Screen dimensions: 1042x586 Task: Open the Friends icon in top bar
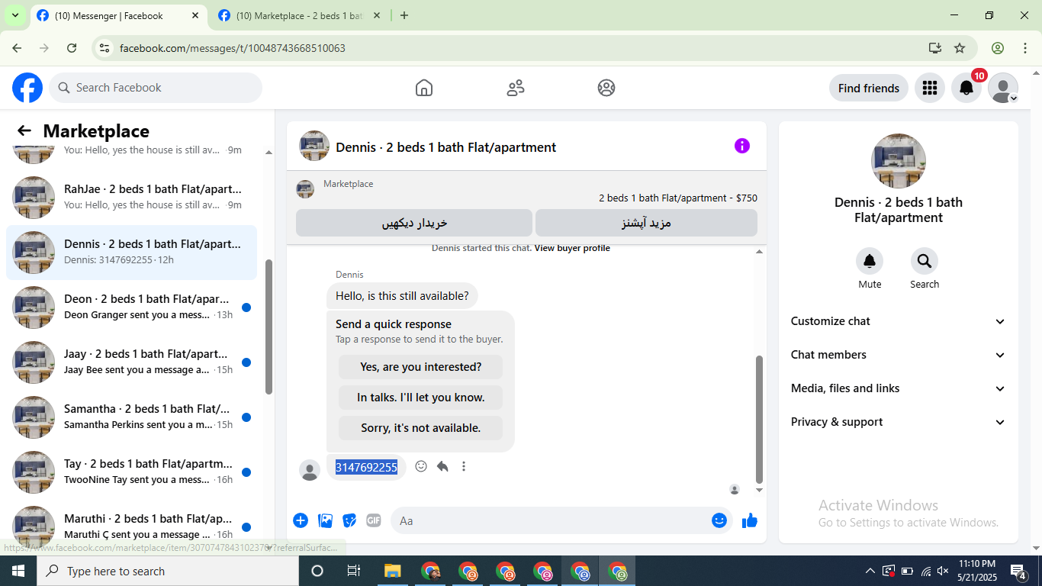click(x=516, y=88)
